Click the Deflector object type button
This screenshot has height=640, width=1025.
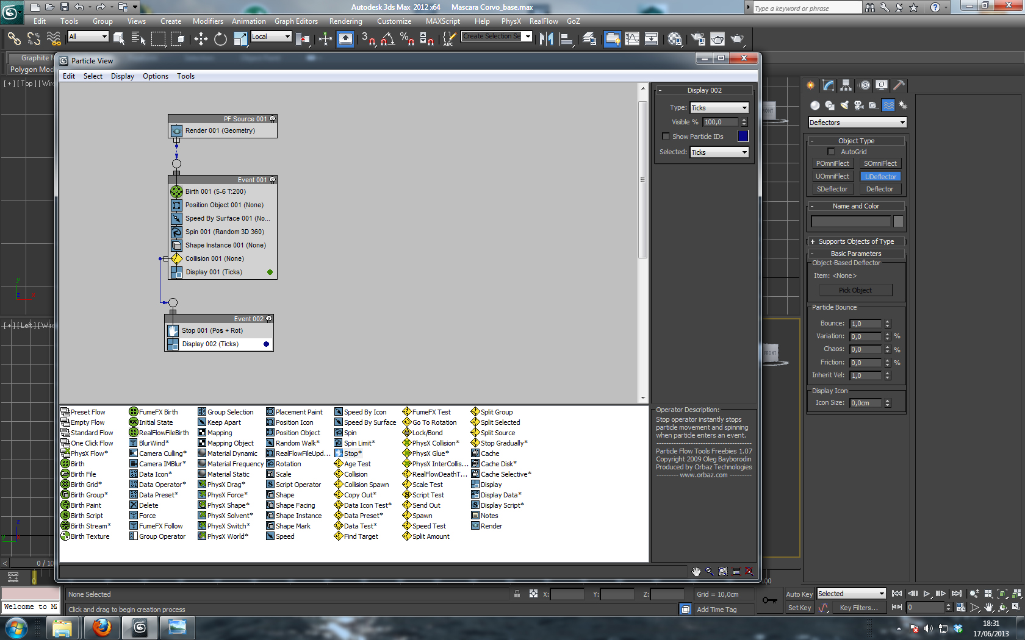point(880,189)
